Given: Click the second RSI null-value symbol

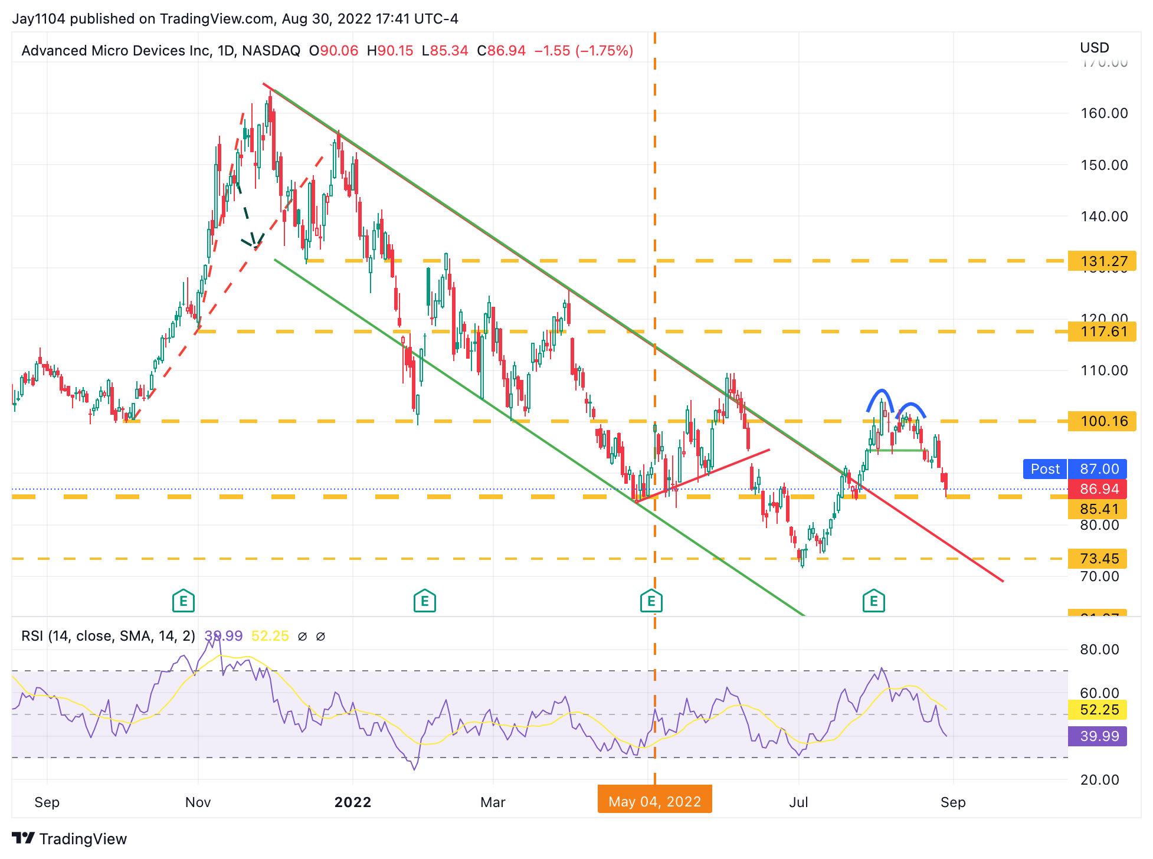Looking at the screenshot, I should 320,636.
